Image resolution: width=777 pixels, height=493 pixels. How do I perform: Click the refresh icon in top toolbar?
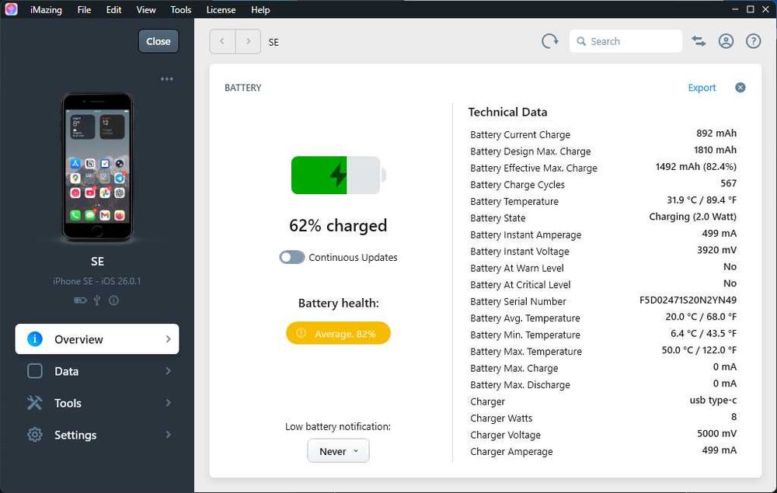point(550,41)
